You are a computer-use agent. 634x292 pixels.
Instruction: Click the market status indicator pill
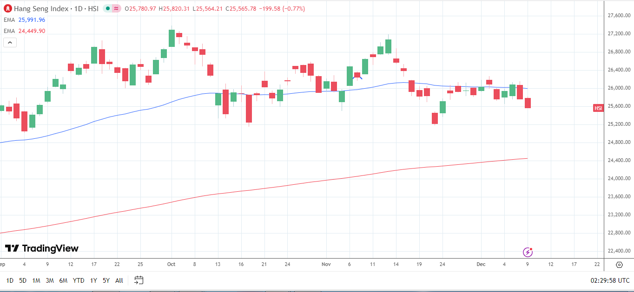[111, 8]
